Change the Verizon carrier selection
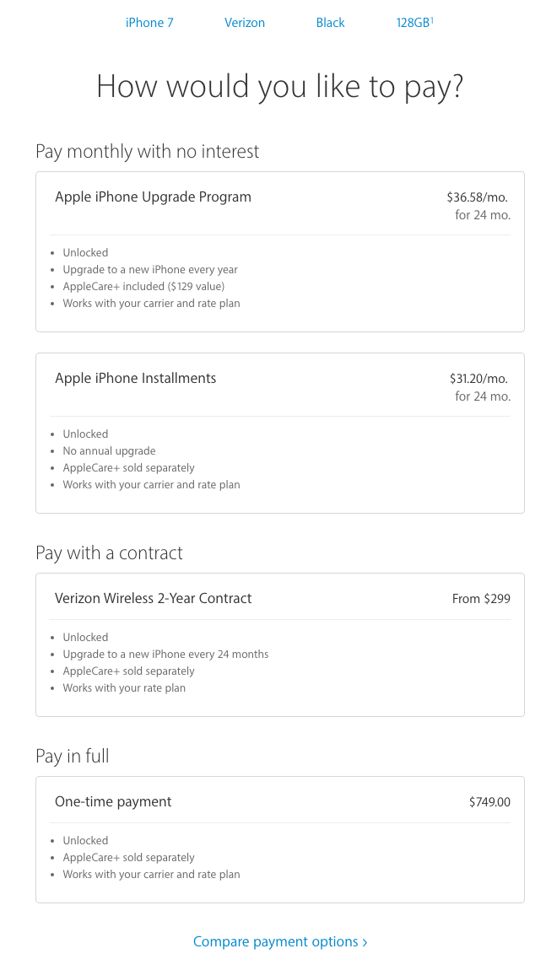The image size is (546, 970). pyautogui.click(x=245, y=23)
